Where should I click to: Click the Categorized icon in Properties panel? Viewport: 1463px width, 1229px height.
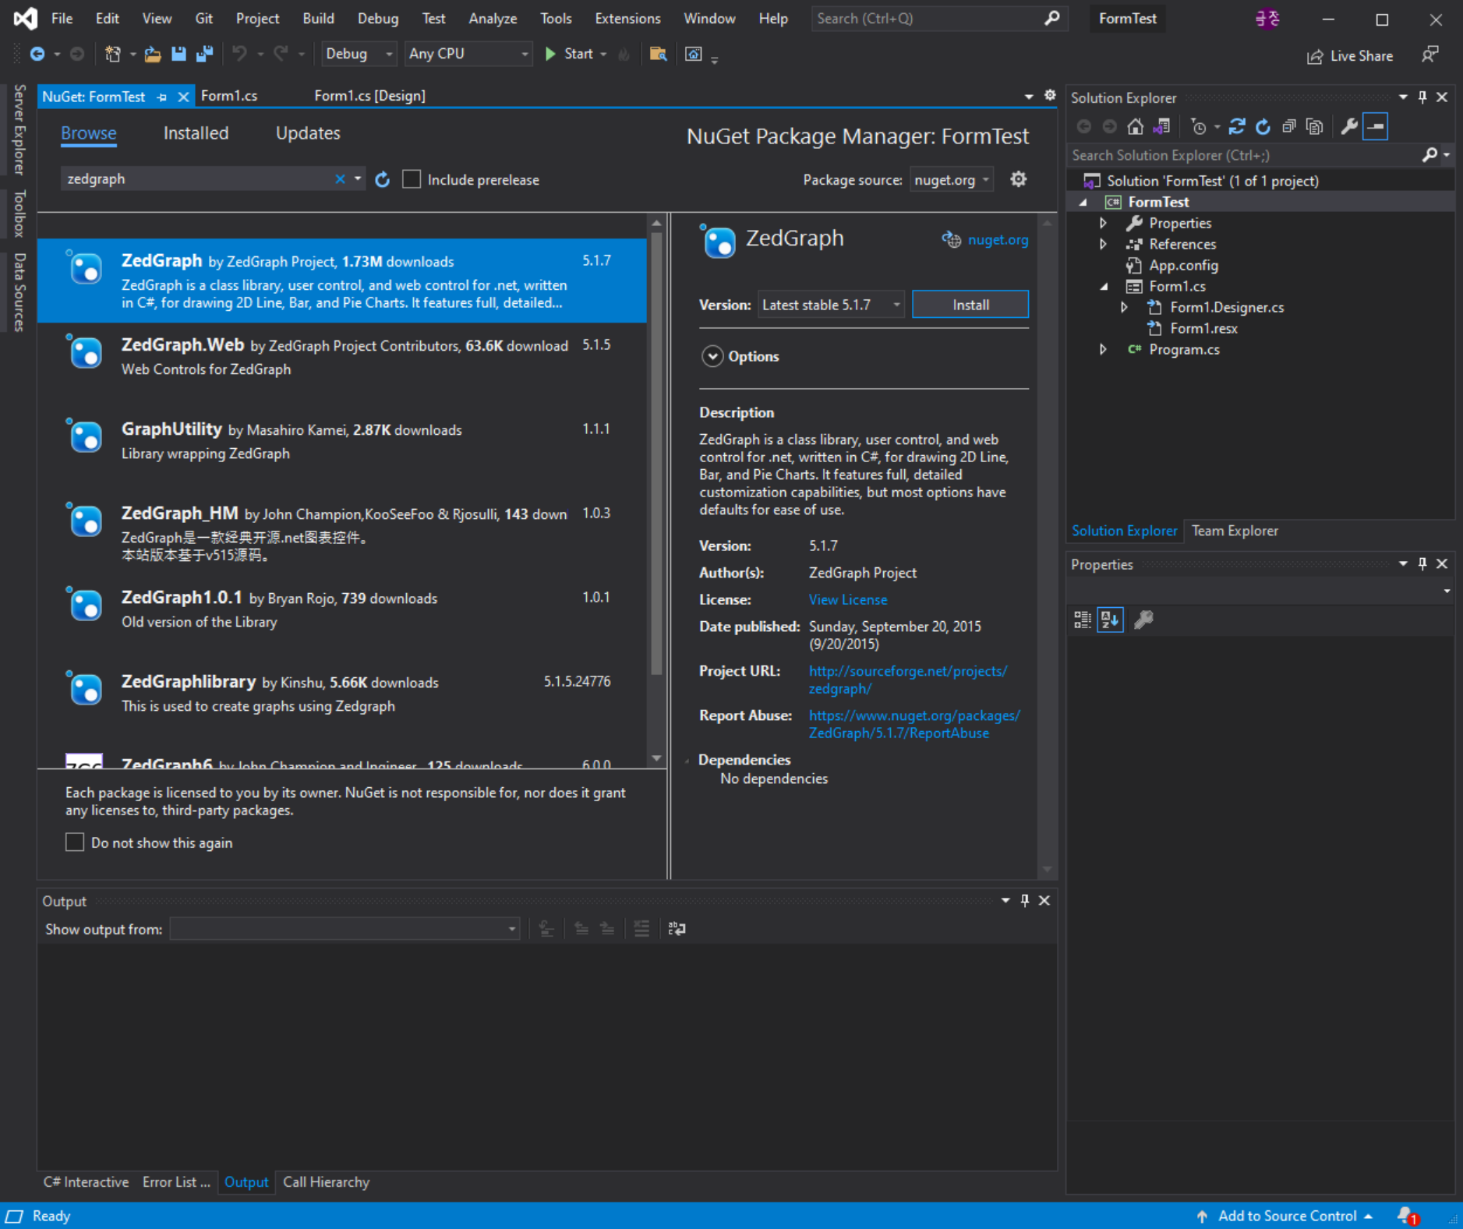(x=1083, y=620)
